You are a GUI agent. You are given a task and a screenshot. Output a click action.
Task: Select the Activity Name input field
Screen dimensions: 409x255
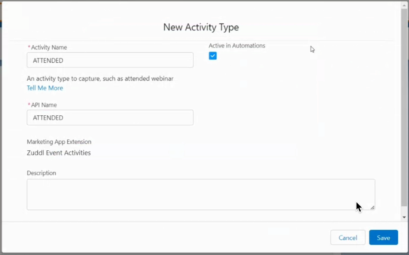pyautogui.click(x=110, y=60)
